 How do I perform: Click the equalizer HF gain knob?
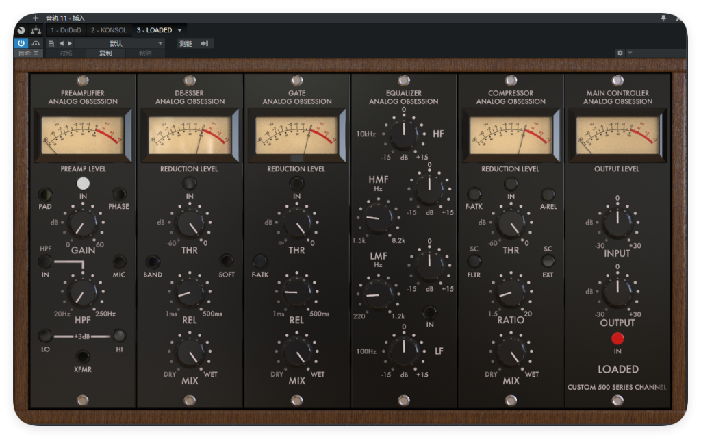[x=404, y=134]
